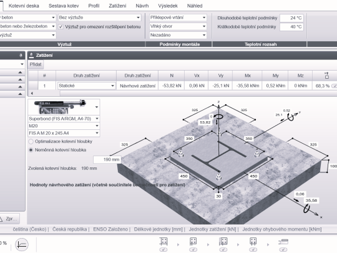The image size is (337, 253).
Task: Click the warning triangle beside Zpr...
Action: (x=1, y=219)
